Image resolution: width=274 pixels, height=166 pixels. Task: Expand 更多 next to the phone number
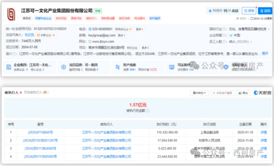point(140,30)
